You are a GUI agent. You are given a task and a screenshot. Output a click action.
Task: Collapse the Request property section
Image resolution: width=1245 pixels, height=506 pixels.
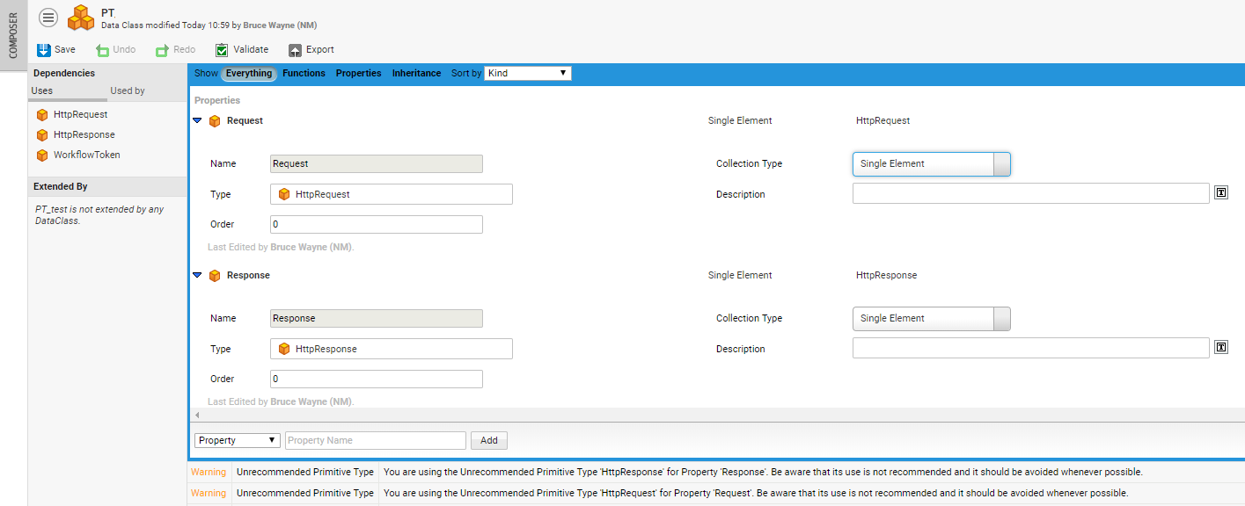198,120
